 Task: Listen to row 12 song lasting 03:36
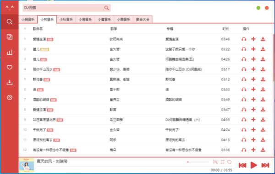[244, 150]
